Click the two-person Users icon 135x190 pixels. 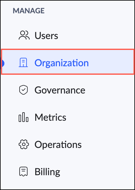click(24, 35)
